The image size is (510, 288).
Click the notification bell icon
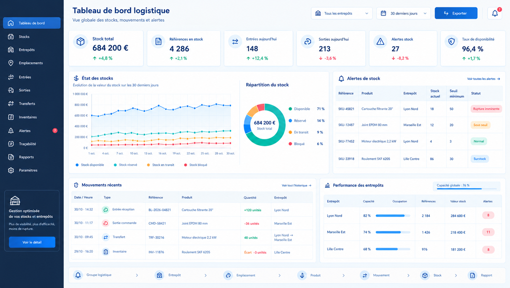coord(495,13)
